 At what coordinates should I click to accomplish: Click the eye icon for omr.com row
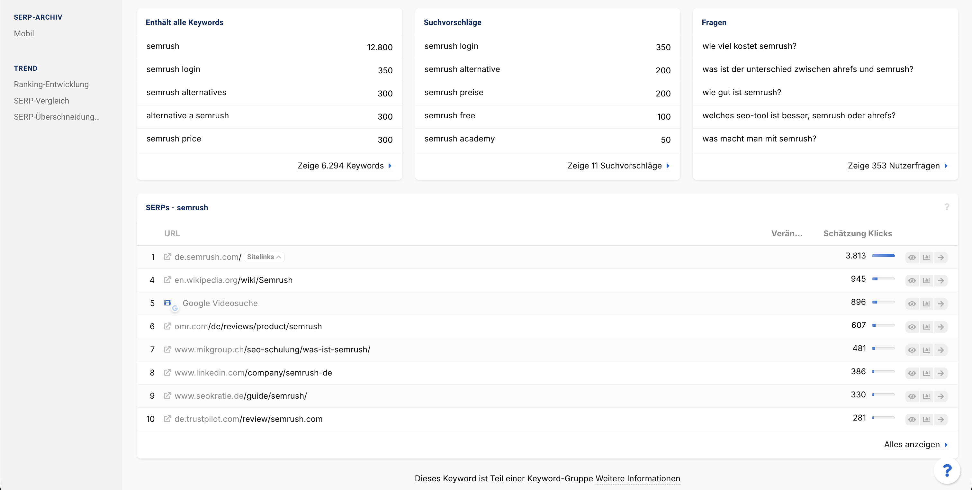click(912, 327)
